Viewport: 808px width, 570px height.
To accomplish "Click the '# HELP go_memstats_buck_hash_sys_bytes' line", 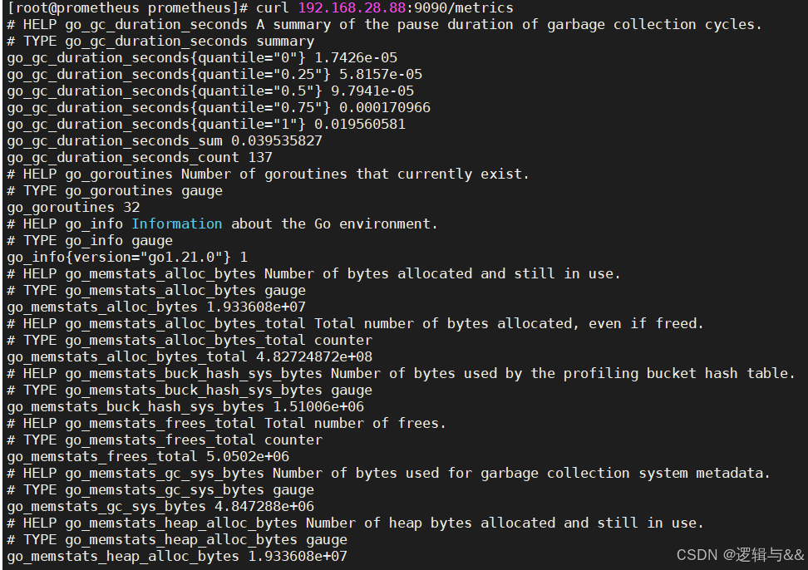I will pyautogui.click(x=401, y=373).
